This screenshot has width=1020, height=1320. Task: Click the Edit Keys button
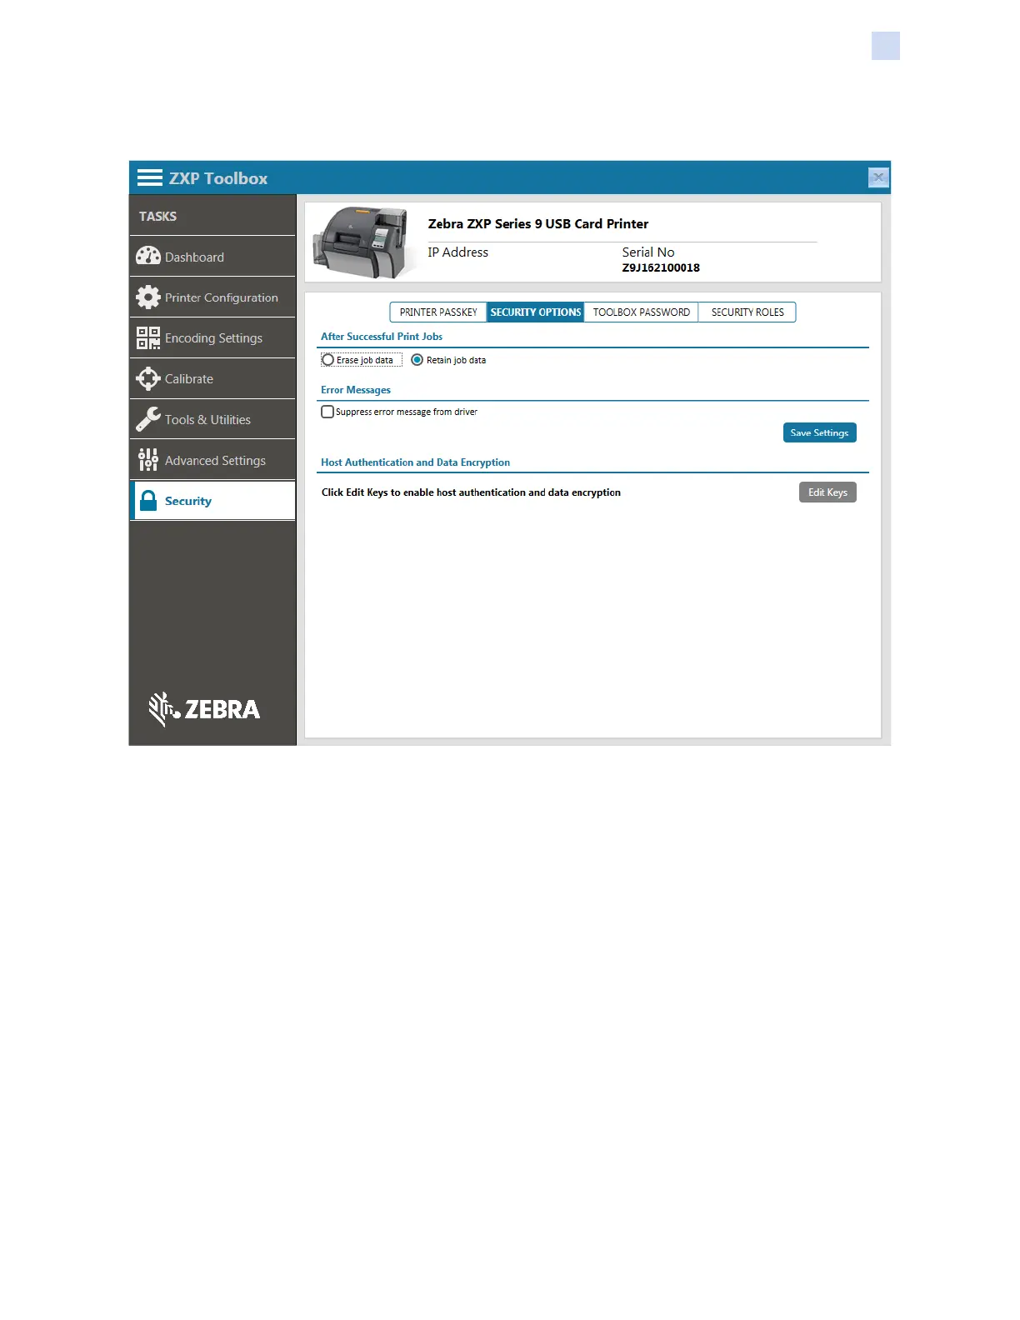coord(827,492)
